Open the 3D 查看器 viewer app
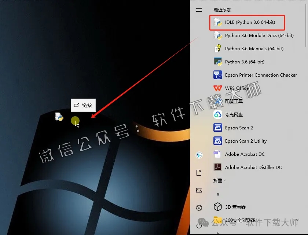 236,206
